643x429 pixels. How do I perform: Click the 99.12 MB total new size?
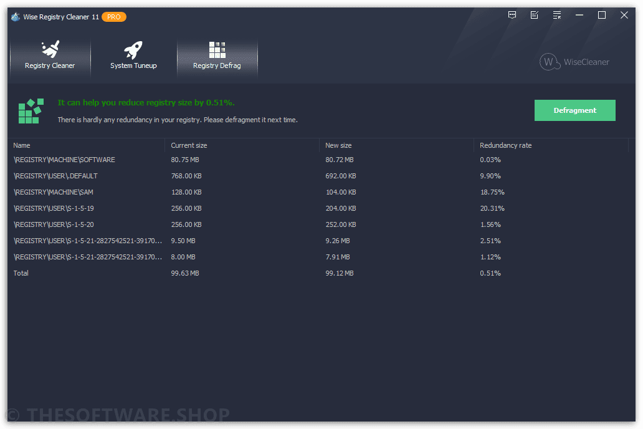coord(340,273)
